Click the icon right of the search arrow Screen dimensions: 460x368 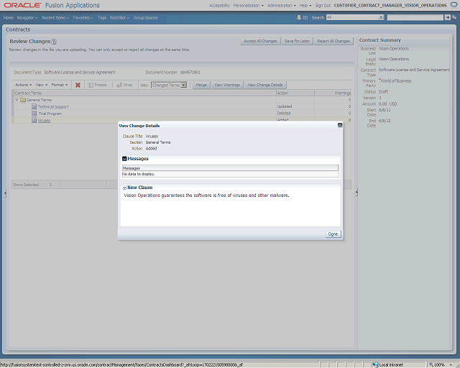coord(454,17)
